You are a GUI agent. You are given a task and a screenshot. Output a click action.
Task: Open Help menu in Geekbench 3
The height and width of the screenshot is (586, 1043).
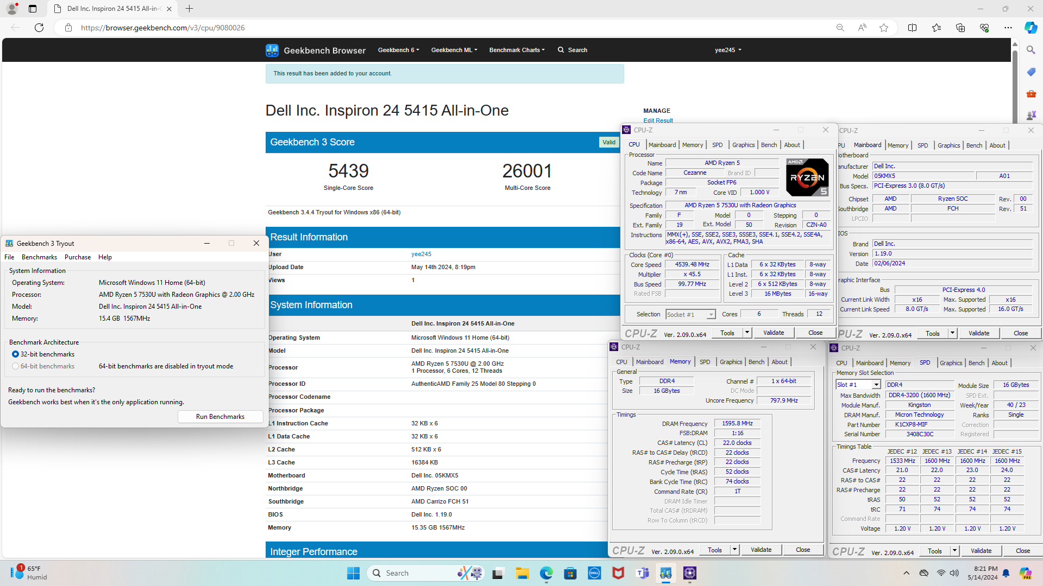tap(105, 257)
